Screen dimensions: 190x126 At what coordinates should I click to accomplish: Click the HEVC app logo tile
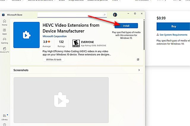pyautogui.click(x=26, y=35)
